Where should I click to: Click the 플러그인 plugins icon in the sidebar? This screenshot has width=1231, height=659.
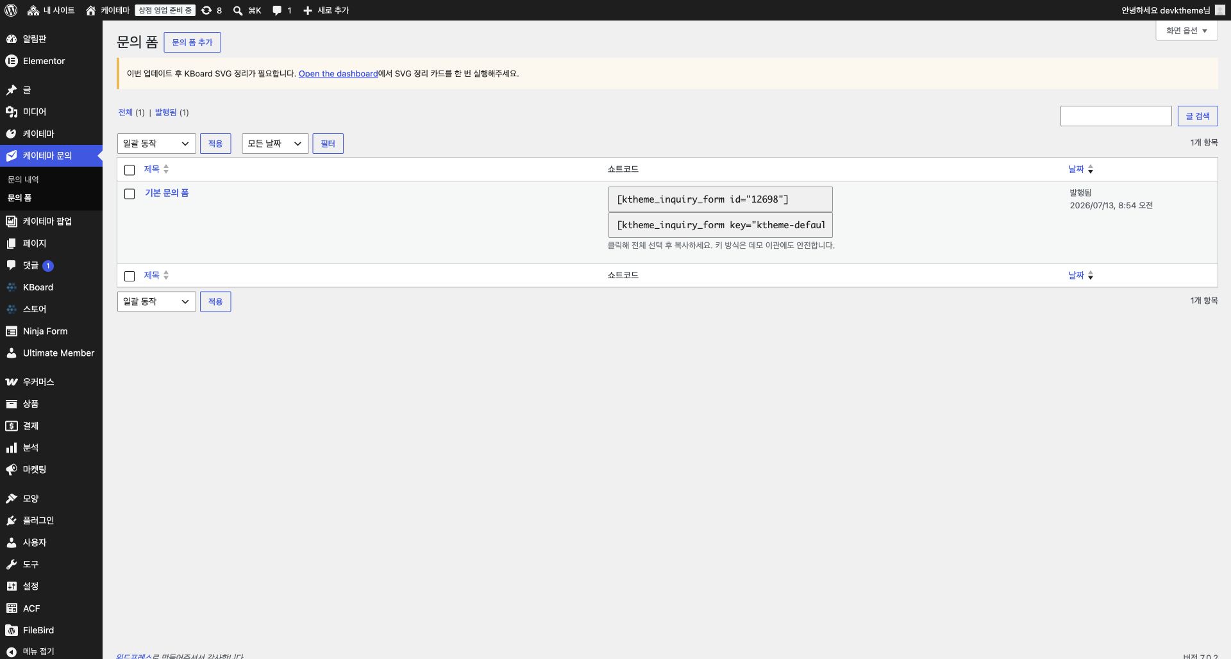click(12, 521)
